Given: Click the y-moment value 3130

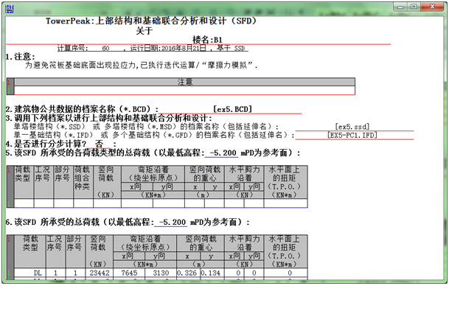Looking at the screenshot, I should [x=161, y=273].
